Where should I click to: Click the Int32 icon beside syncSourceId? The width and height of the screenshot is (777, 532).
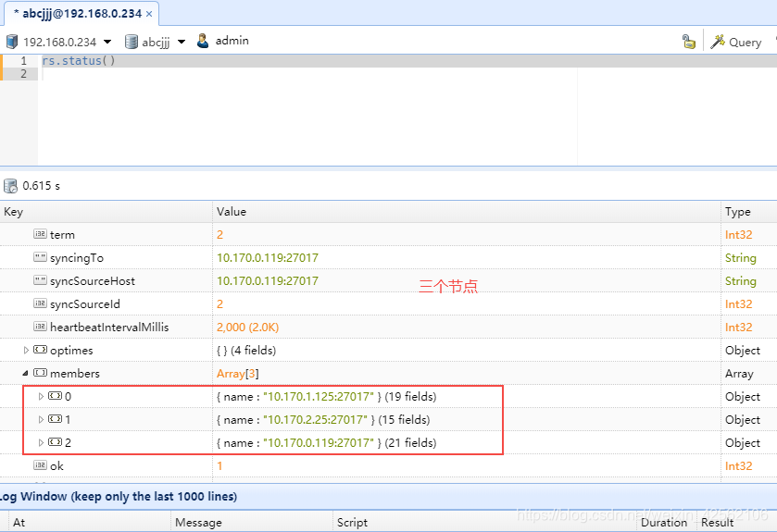(40, 303)
